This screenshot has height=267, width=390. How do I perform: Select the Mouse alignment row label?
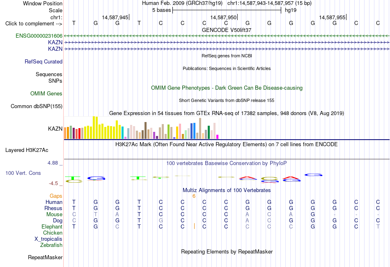coord(54,215)
